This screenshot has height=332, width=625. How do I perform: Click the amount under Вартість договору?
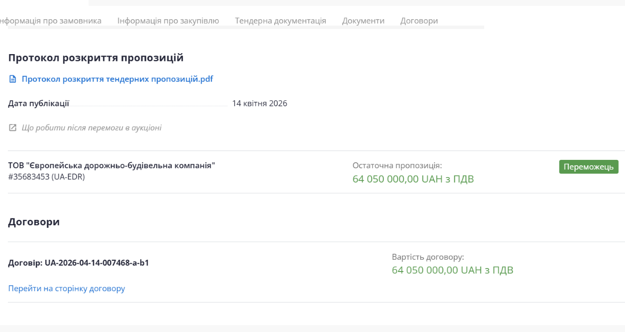pos(452,270)
